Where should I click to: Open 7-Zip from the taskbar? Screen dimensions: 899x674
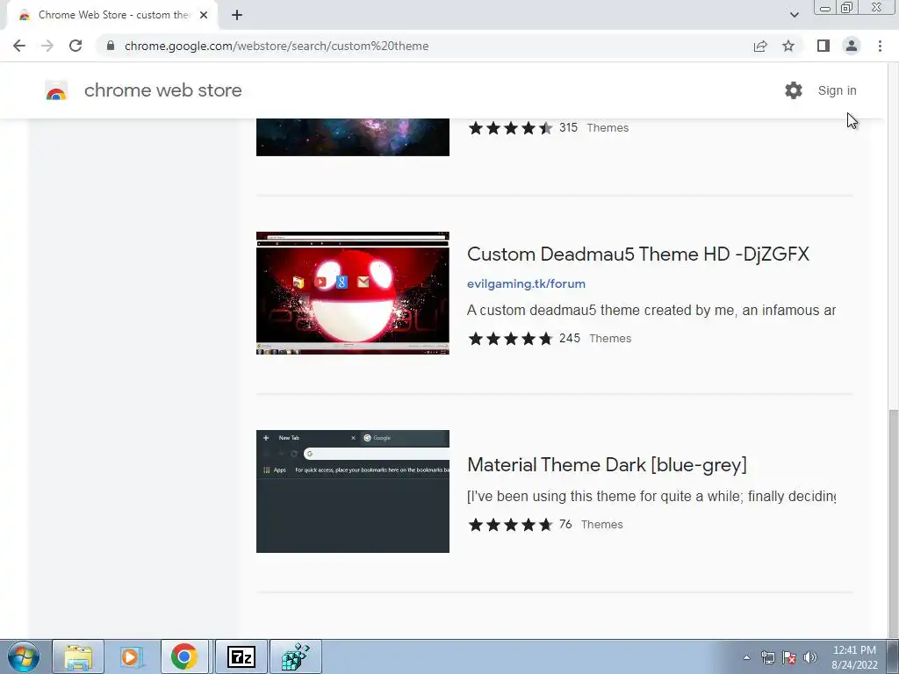[x=241, y=656]
